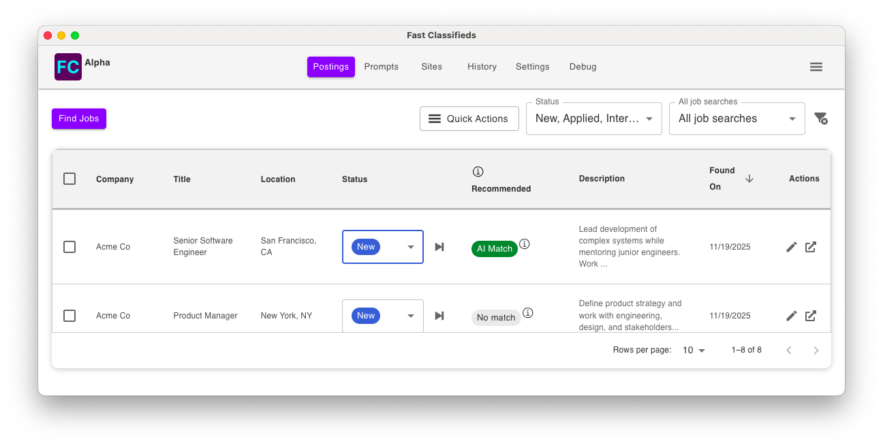
Task: Open the History tab
Action: click(482, 67)
